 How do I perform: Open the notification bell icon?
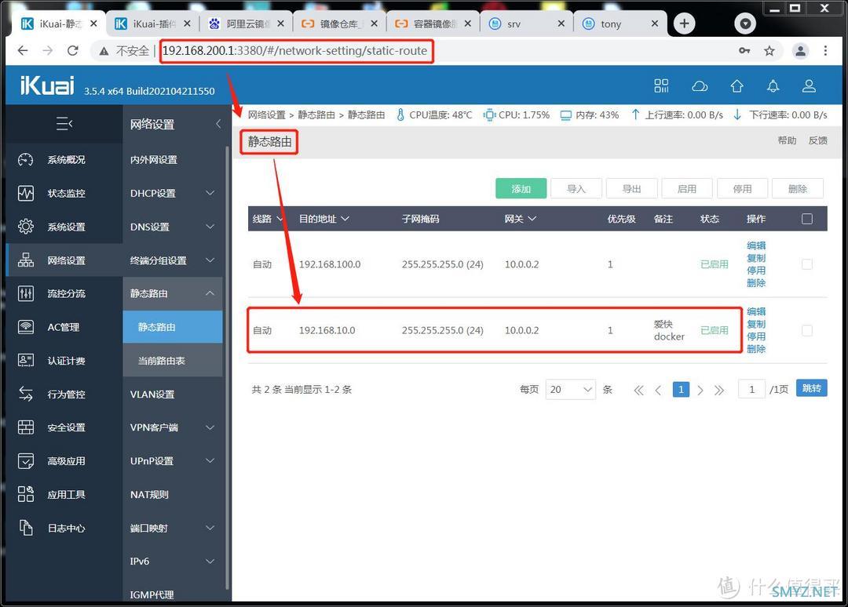[x=773, y=85]
